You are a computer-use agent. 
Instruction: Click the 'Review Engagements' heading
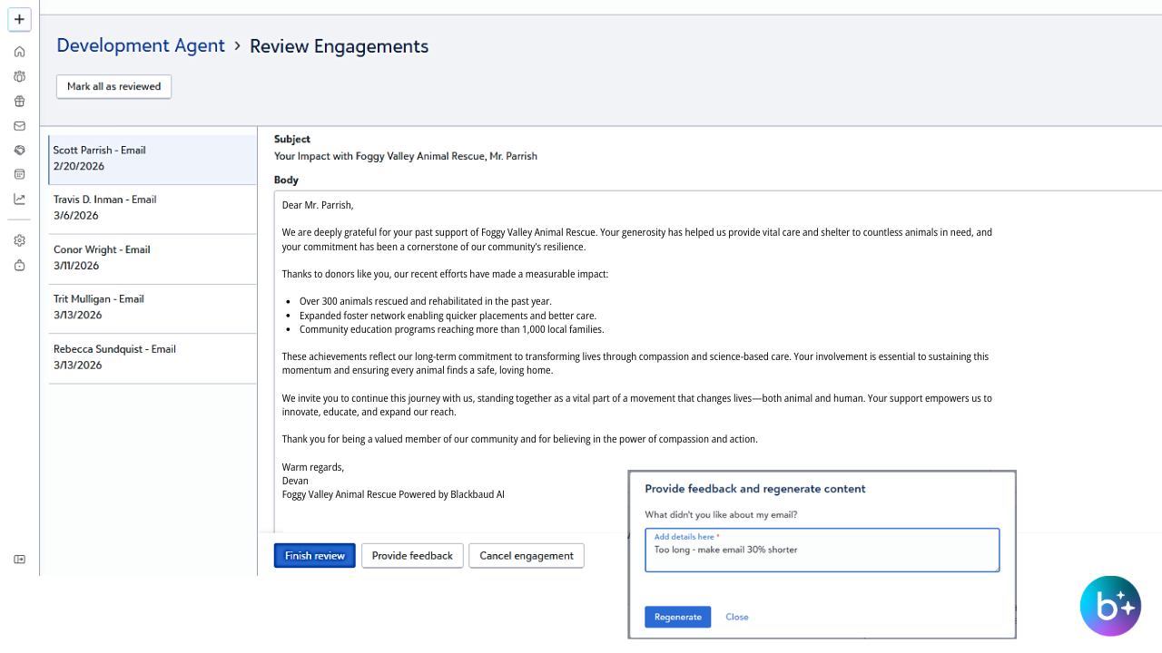(339, 45)
